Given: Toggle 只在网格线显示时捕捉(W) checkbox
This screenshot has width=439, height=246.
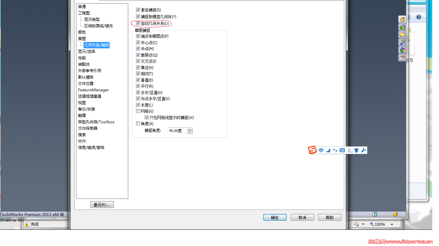Looking at the screenshot, I should pos(147,118).
